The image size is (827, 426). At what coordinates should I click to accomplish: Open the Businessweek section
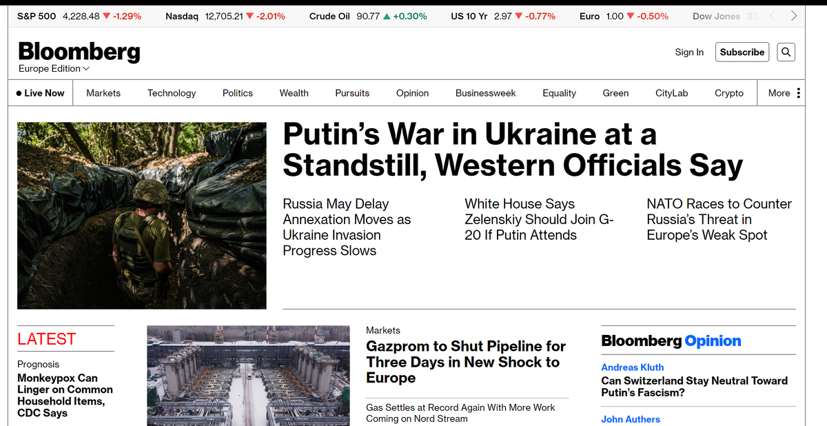[x=485, y=93]
